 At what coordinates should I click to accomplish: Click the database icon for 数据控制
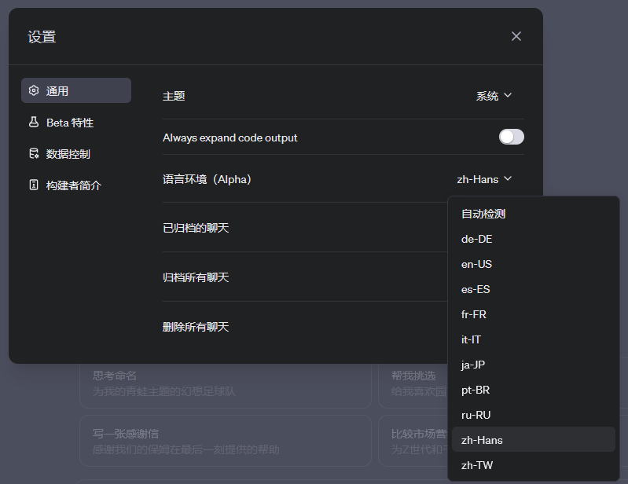tap(34, 154)
